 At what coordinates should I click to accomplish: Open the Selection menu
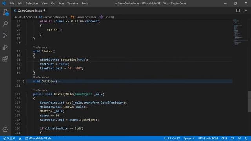pos(32,3)
